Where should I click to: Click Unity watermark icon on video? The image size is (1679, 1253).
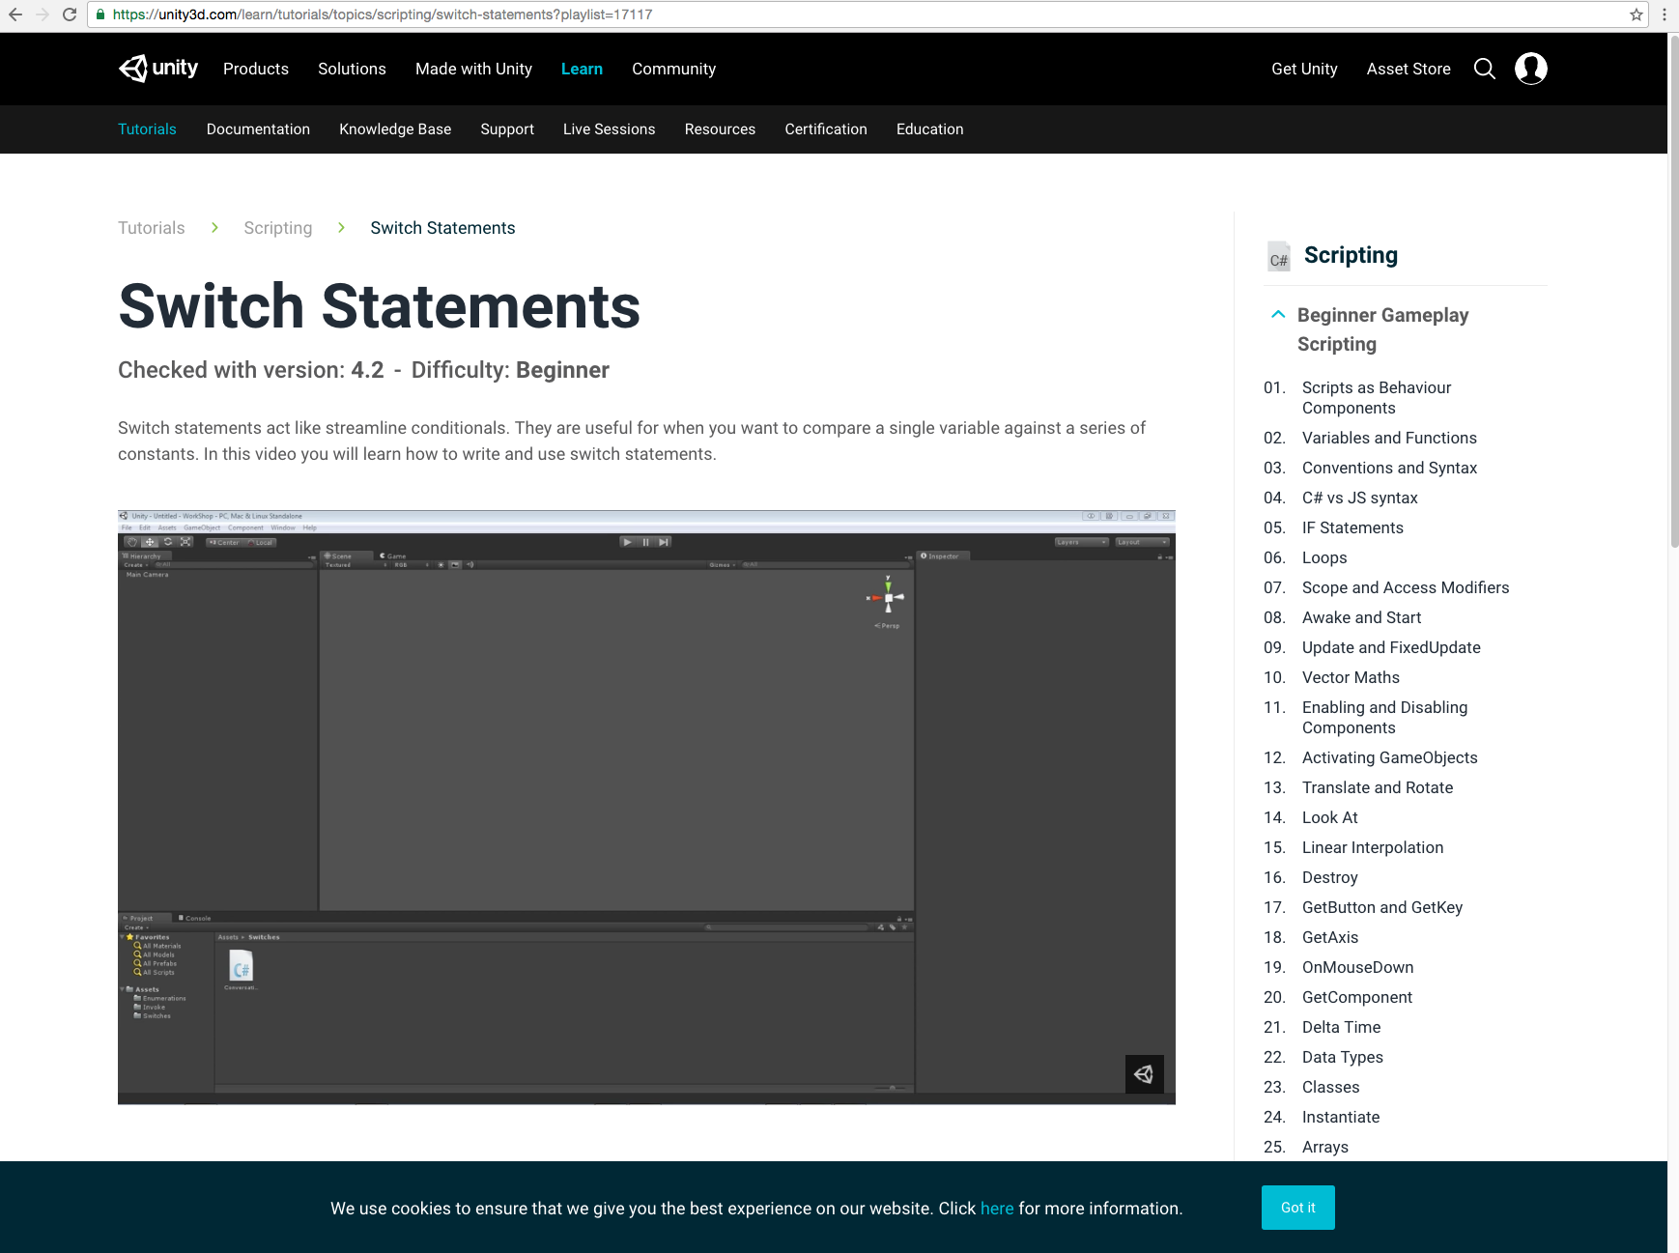point(1144,1074)
